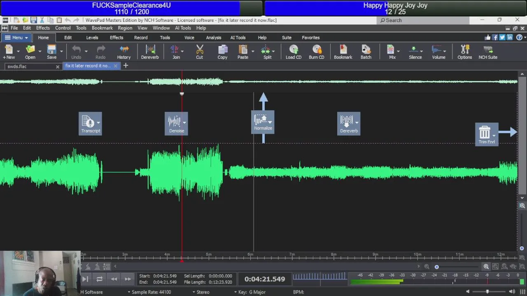Open the Batch converter icon
This screenshot has height=296, width=527.
coord(366,52)
